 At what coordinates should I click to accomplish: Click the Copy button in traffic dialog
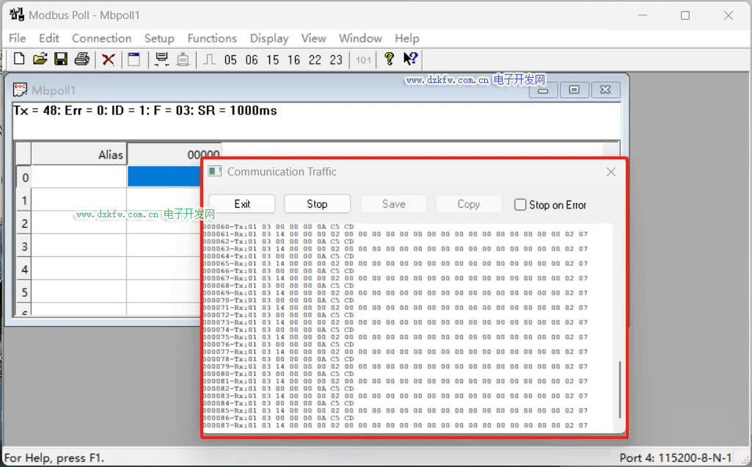(469, 204)
